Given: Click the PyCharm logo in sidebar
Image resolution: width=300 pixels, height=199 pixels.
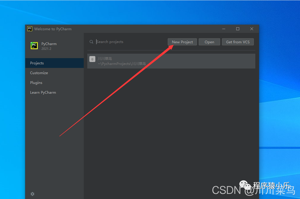Looking at the screenshot, I should pos(34,46).
